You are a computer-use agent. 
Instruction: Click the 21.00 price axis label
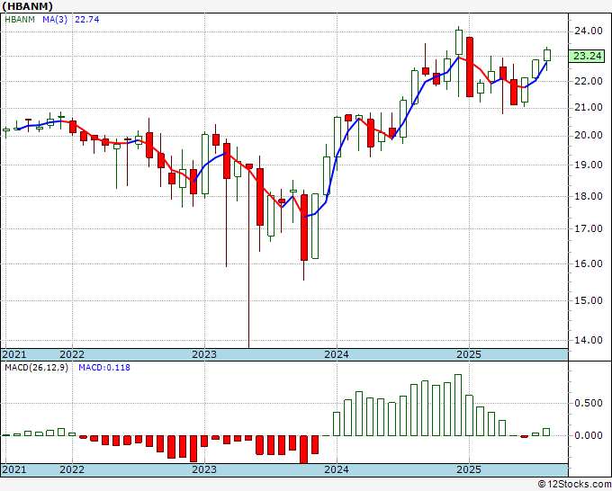click(589, 108)
